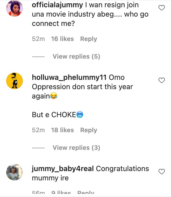Screen dimensions: 171x197
Task: Expand View replies (5) thread
Action: [76, 57]
